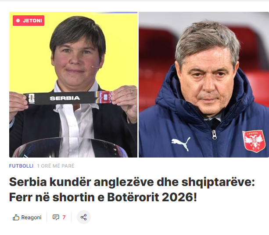
Task: Click the divider beside comment counter
Action: tap(71, 217)
